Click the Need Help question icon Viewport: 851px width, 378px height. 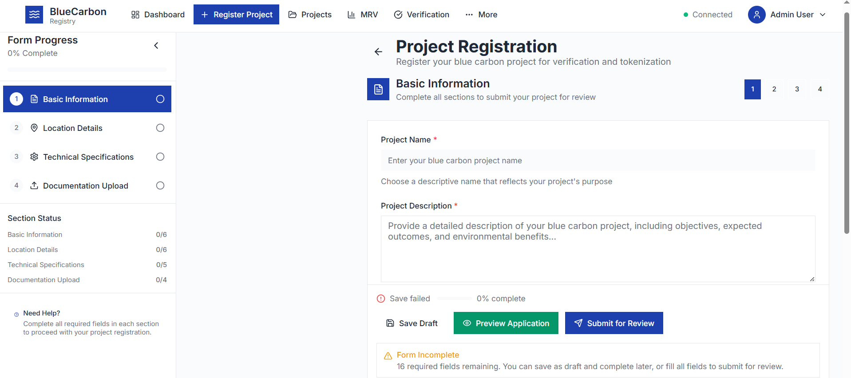point(16,315)
